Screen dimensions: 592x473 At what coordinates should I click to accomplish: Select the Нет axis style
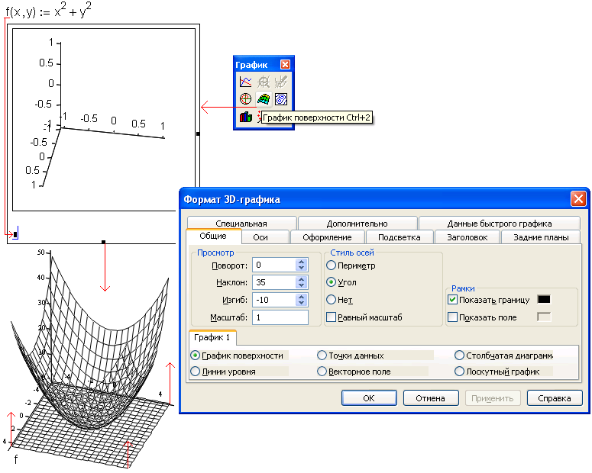click(x=331, y=300)
